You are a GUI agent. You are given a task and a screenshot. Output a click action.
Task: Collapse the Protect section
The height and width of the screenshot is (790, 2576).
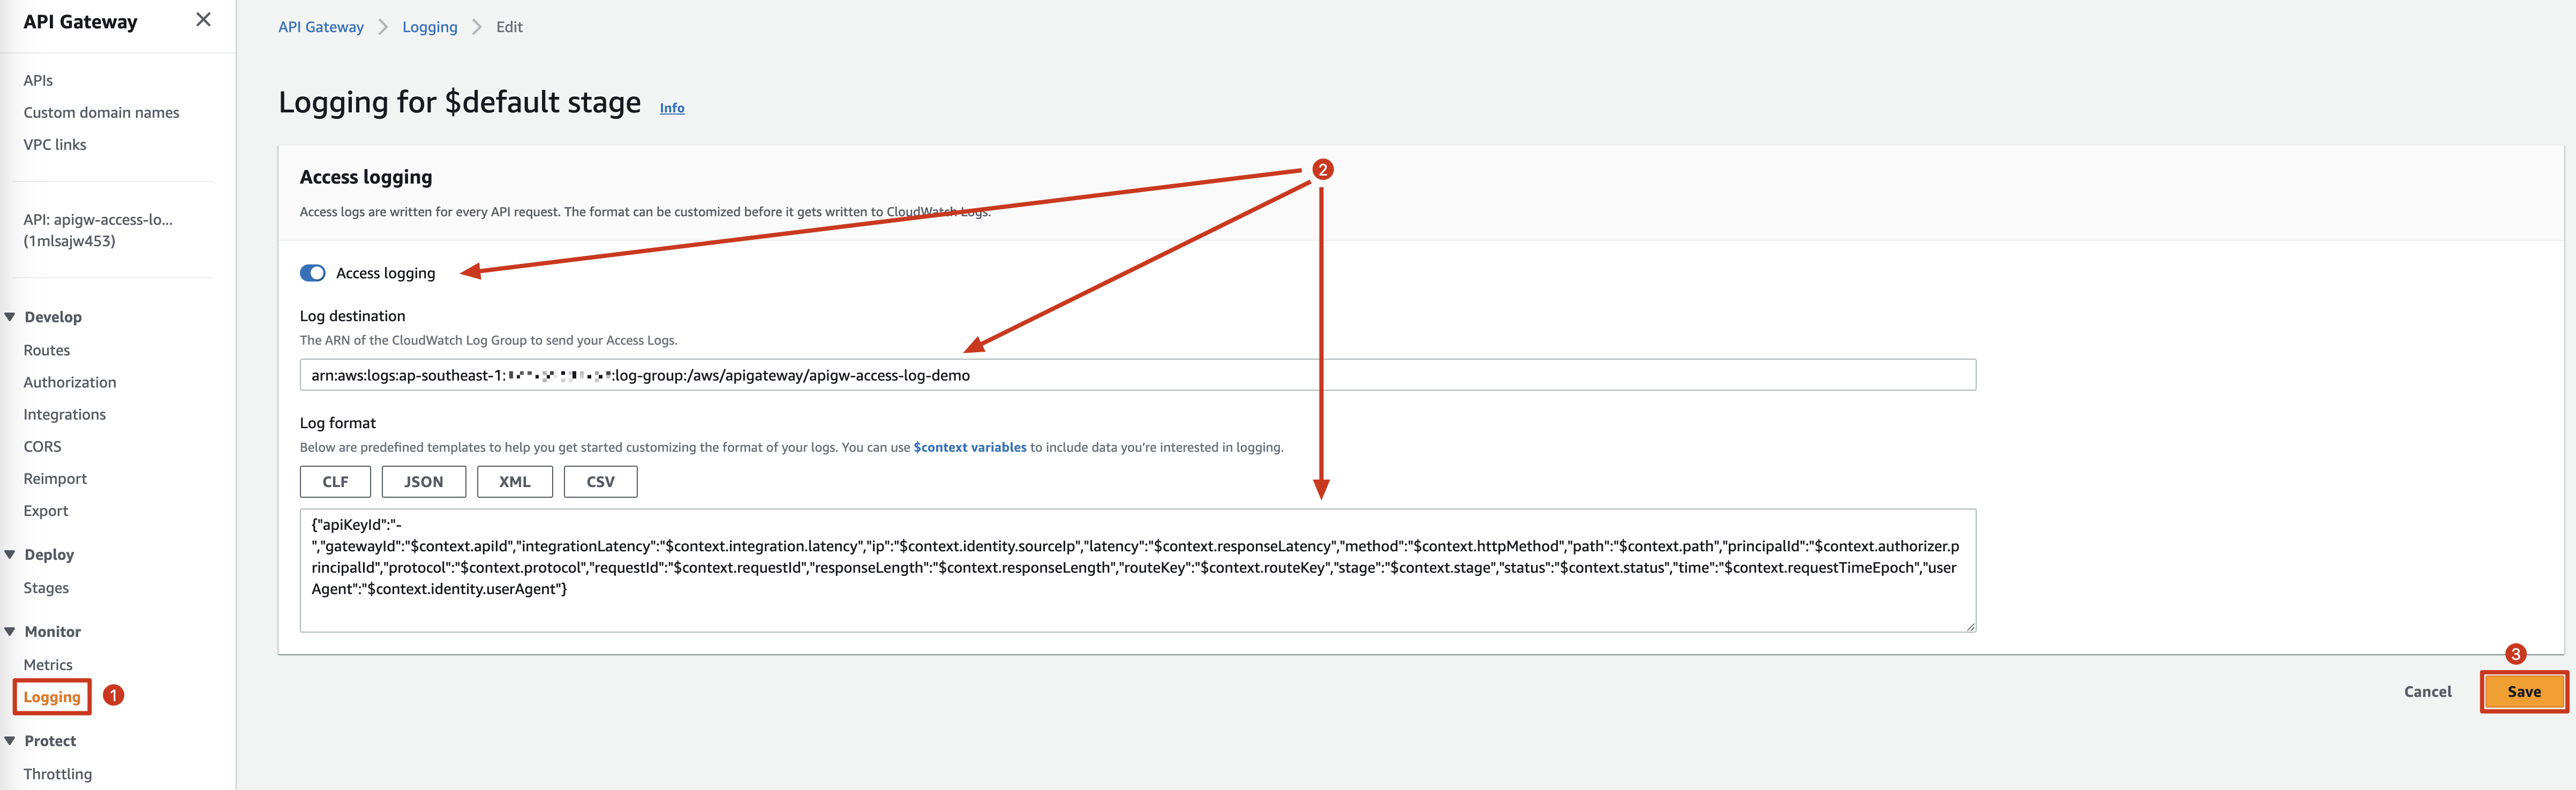[10, 741]
